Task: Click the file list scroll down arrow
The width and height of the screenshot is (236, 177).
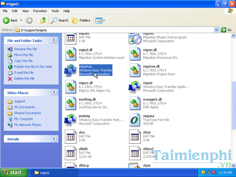Action: (x=233, y=166)
